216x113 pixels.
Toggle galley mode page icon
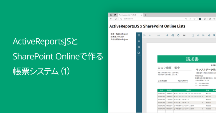[x=193, y=35]
